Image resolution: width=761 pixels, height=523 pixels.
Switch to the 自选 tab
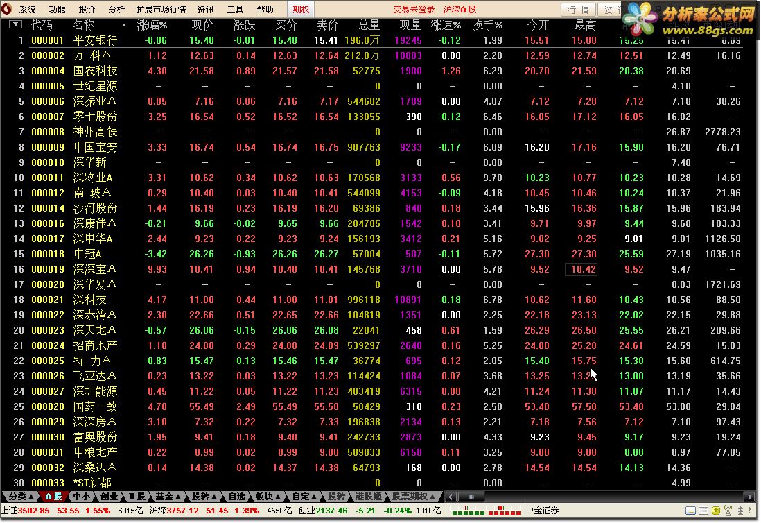click(x=237, y=497)
